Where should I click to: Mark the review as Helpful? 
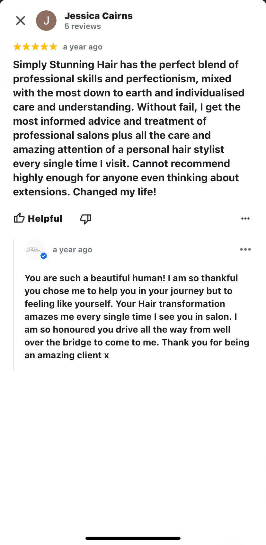click(x=45, y=219)
